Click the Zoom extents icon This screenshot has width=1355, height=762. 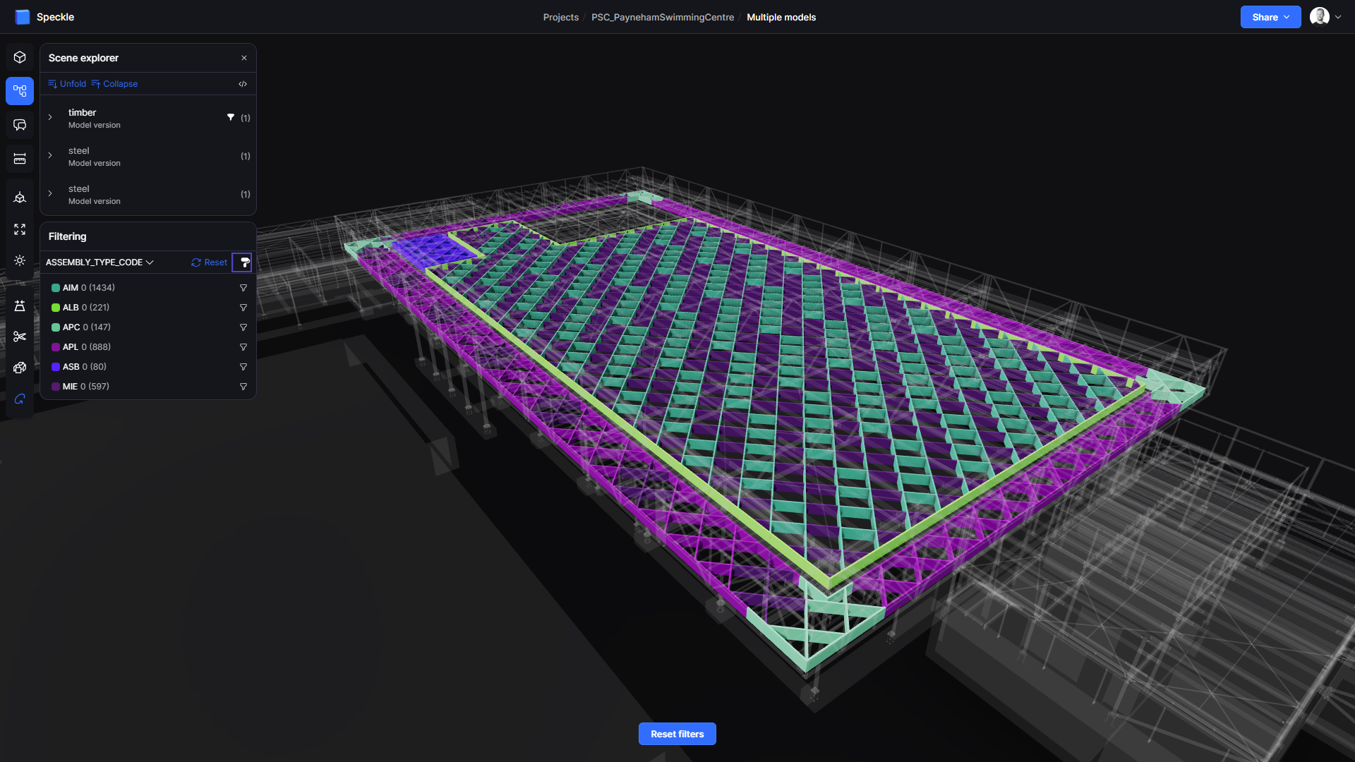(x=20, y=229)
